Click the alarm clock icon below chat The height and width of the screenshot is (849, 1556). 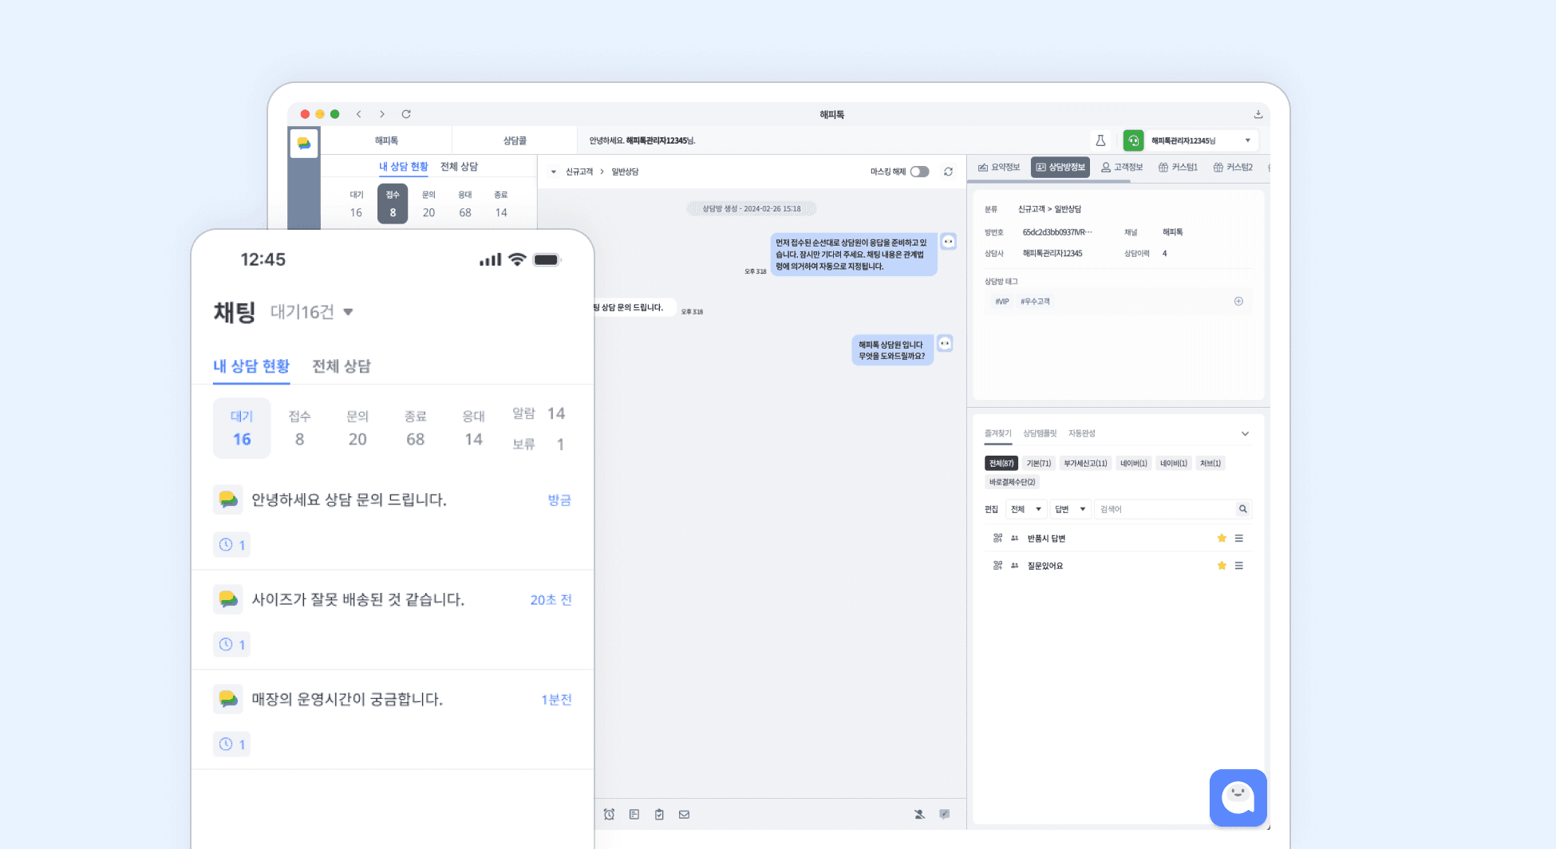[609, 814]
